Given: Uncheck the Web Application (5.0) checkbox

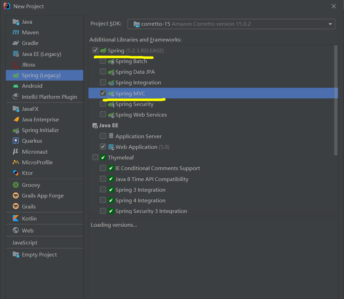Looking at the screenshot, I should coord(103,147).
